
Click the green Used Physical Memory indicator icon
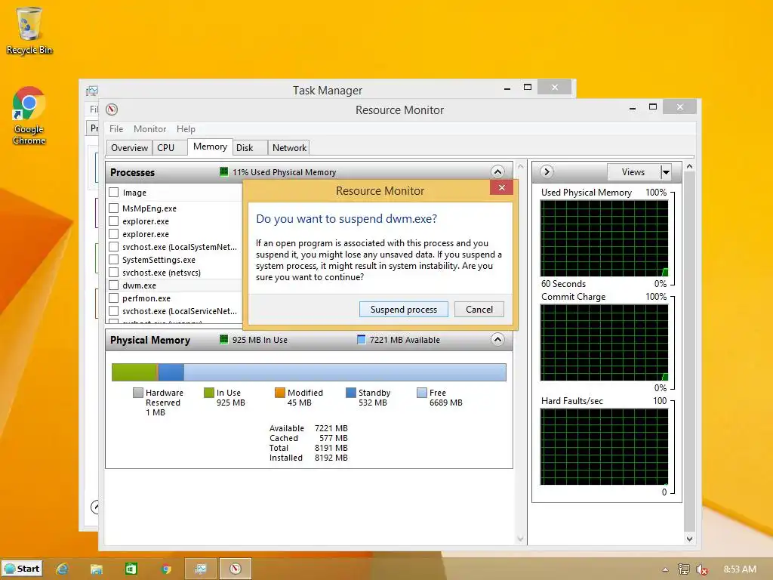[223, 171]
